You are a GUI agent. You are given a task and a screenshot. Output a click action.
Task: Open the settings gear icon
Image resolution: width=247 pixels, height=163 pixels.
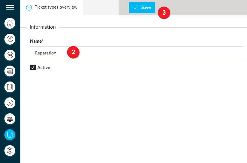pos(10,151)
